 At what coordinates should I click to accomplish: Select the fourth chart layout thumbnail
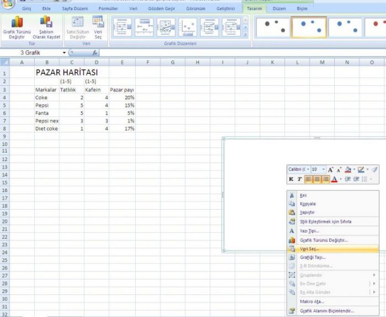pos(187,27)
